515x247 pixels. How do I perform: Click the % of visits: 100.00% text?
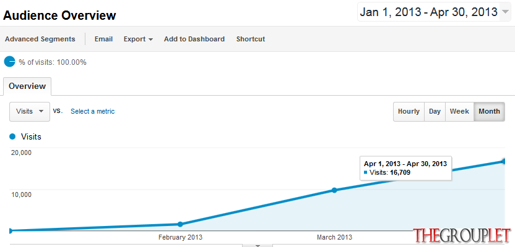[x=53, y=62]
